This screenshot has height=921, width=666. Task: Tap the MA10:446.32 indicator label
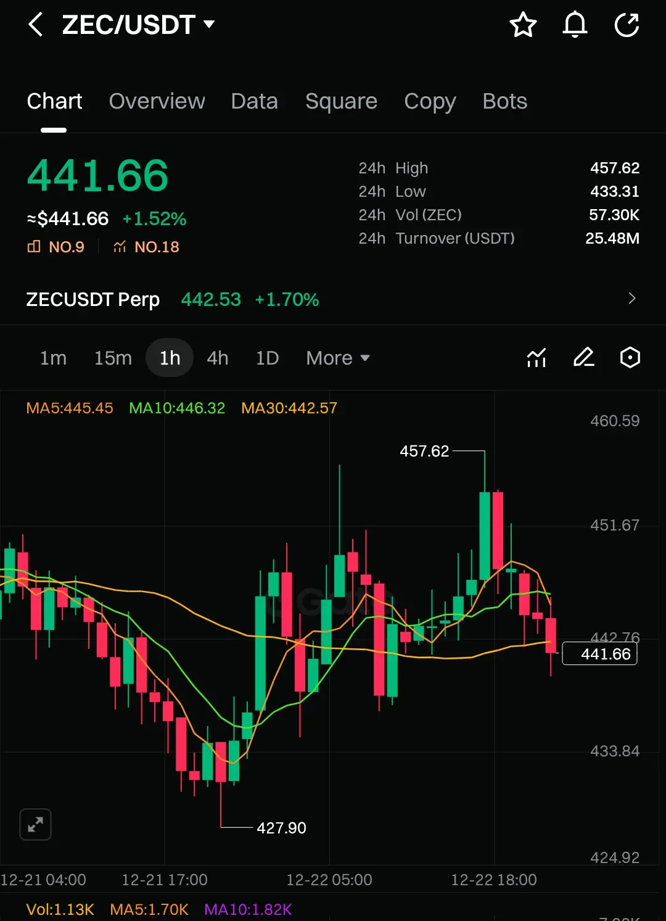coord(177,408)
